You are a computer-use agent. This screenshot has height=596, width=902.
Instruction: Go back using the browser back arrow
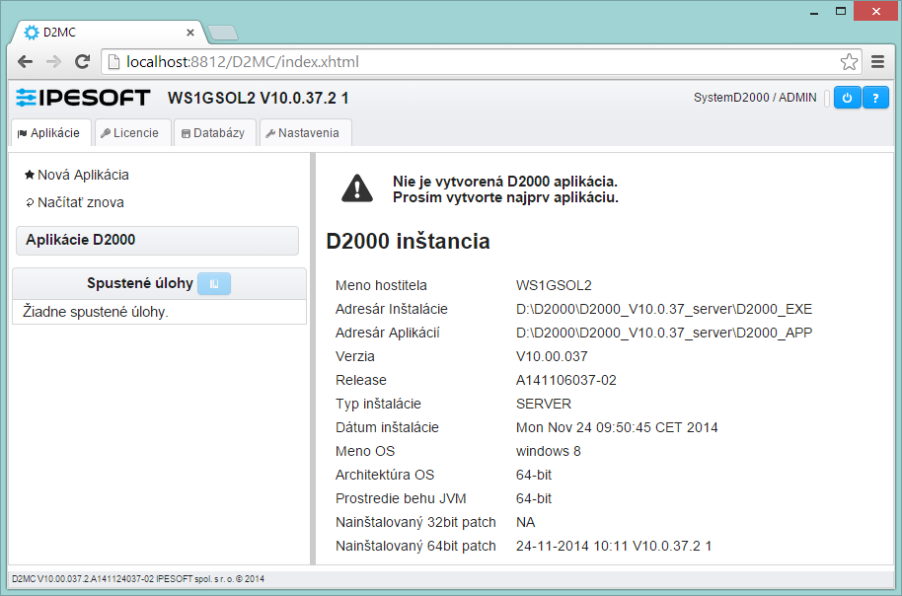coord(26,62)
